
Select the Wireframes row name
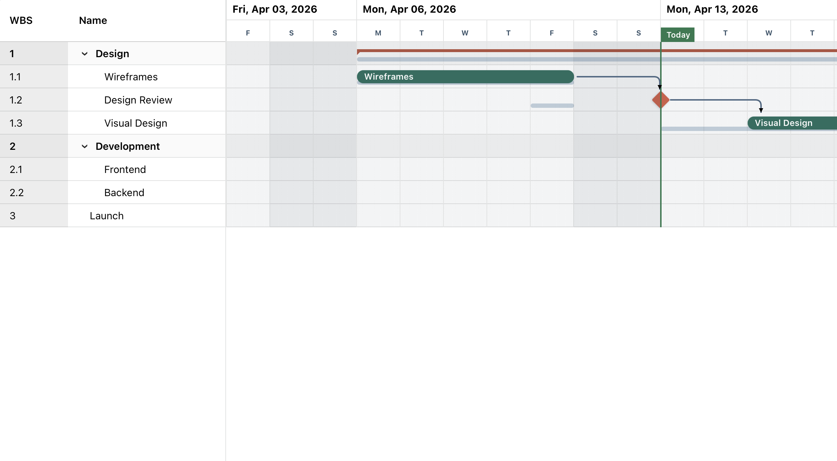pos(131,77)
